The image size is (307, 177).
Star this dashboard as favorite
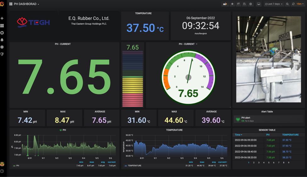pos(232,4)
